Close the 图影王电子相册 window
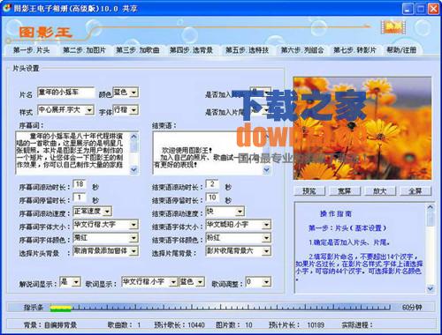Image resolution: width=442 pixels, height=335 pixels. [x=433, y=9]
